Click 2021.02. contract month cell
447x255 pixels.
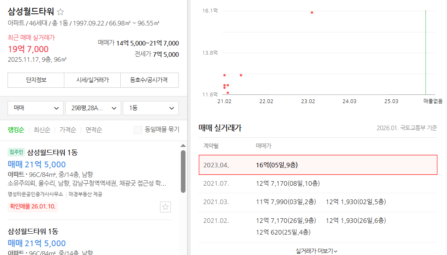tap(216, 220)
